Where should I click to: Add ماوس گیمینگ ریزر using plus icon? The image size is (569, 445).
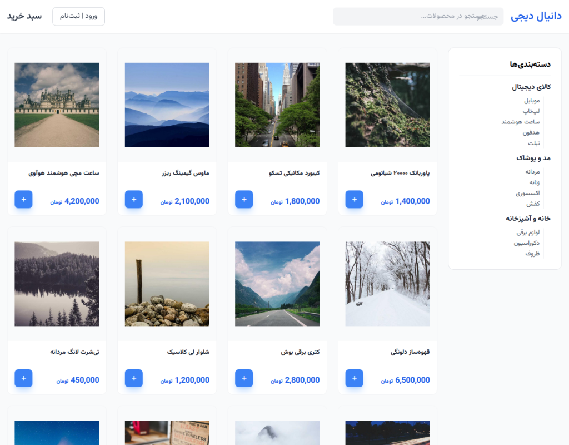133,200
